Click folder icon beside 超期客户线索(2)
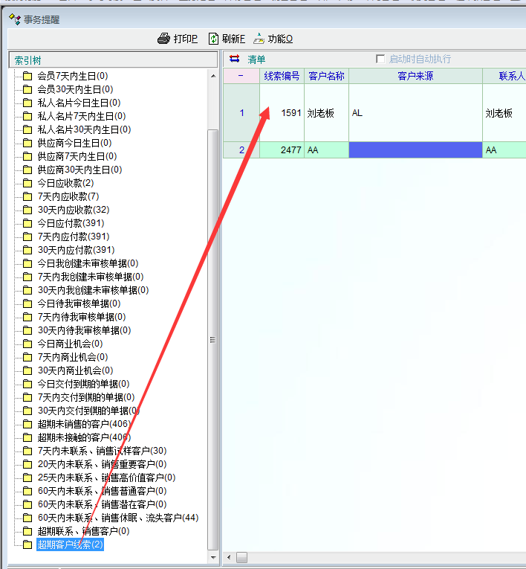The height and width of the screenshot is (569, 526). point(27,544)
